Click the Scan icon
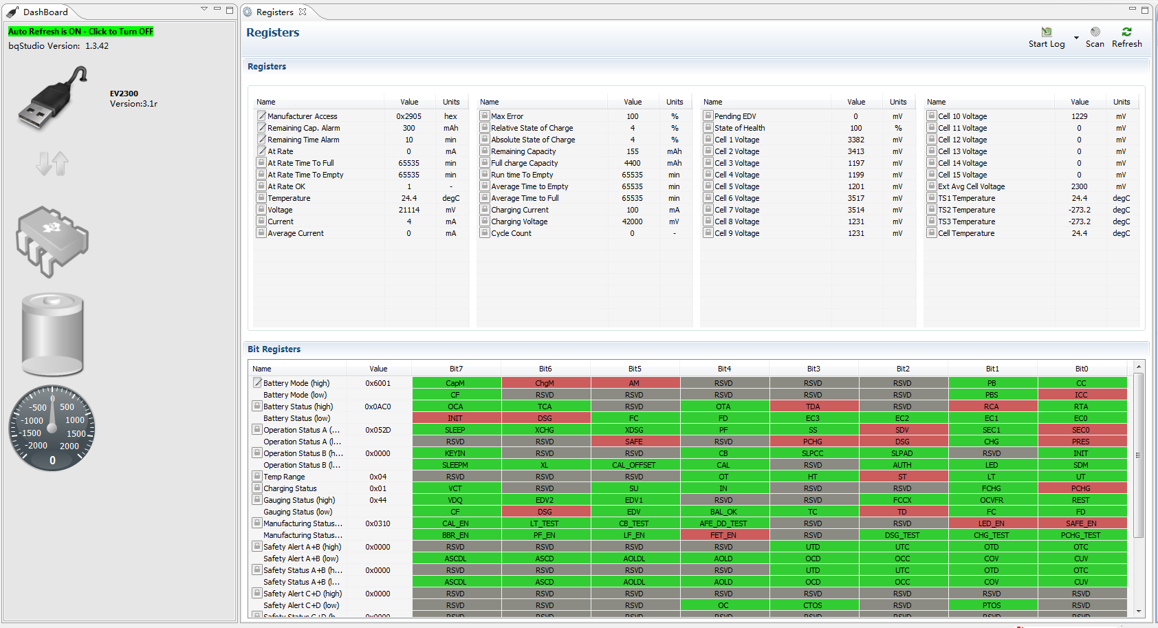 [1095, 32]
